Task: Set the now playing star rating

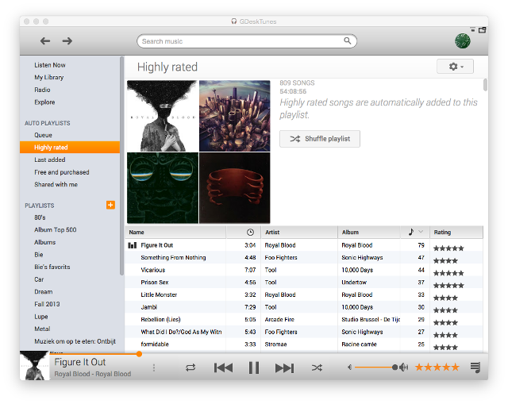Action: [437, 367]
